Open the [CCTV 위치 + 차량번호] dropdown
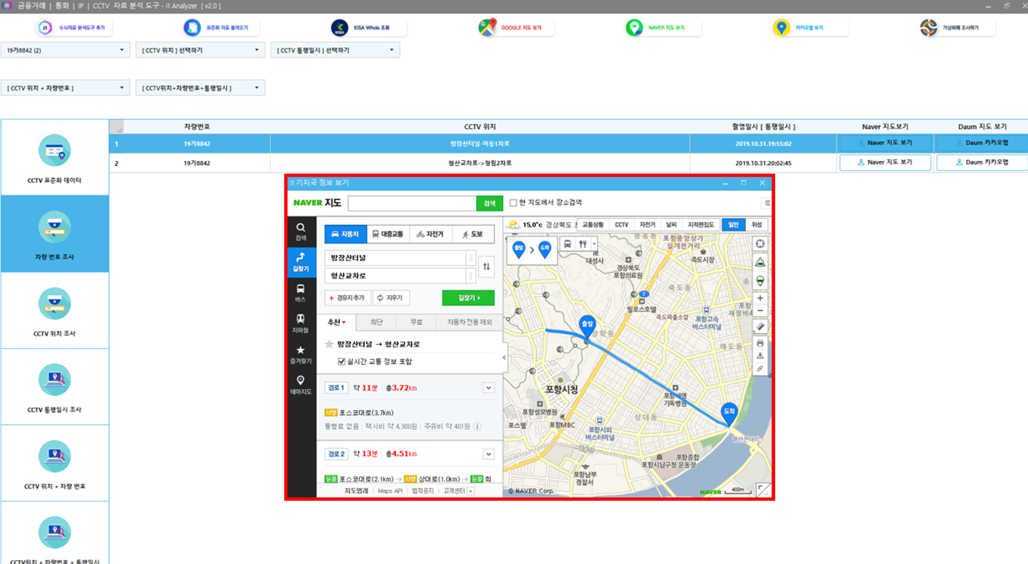1028x564 pixels. click(65, 88)
